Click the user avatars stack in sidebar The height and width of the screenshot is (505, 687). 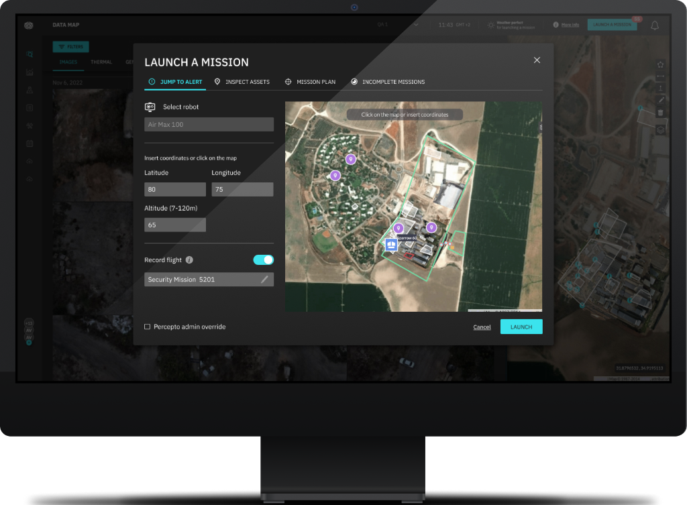pyautogui.click(x=29, y=332)
